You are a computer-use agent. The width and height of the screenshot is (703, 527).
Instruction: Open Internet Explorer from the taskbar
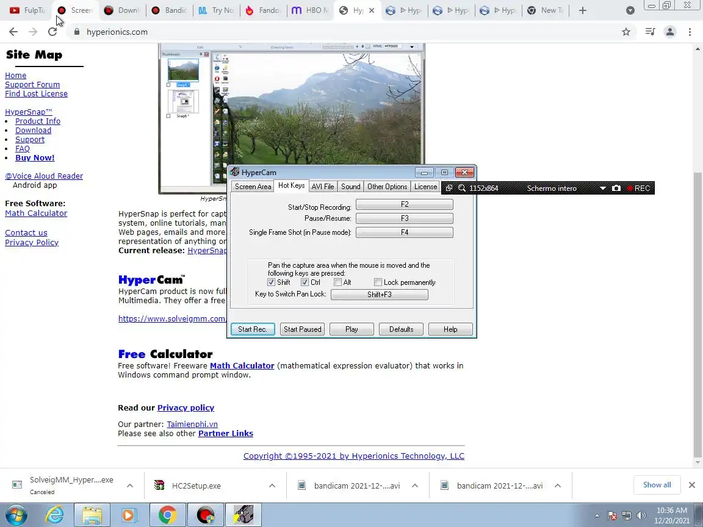click(x=55, y=515)
